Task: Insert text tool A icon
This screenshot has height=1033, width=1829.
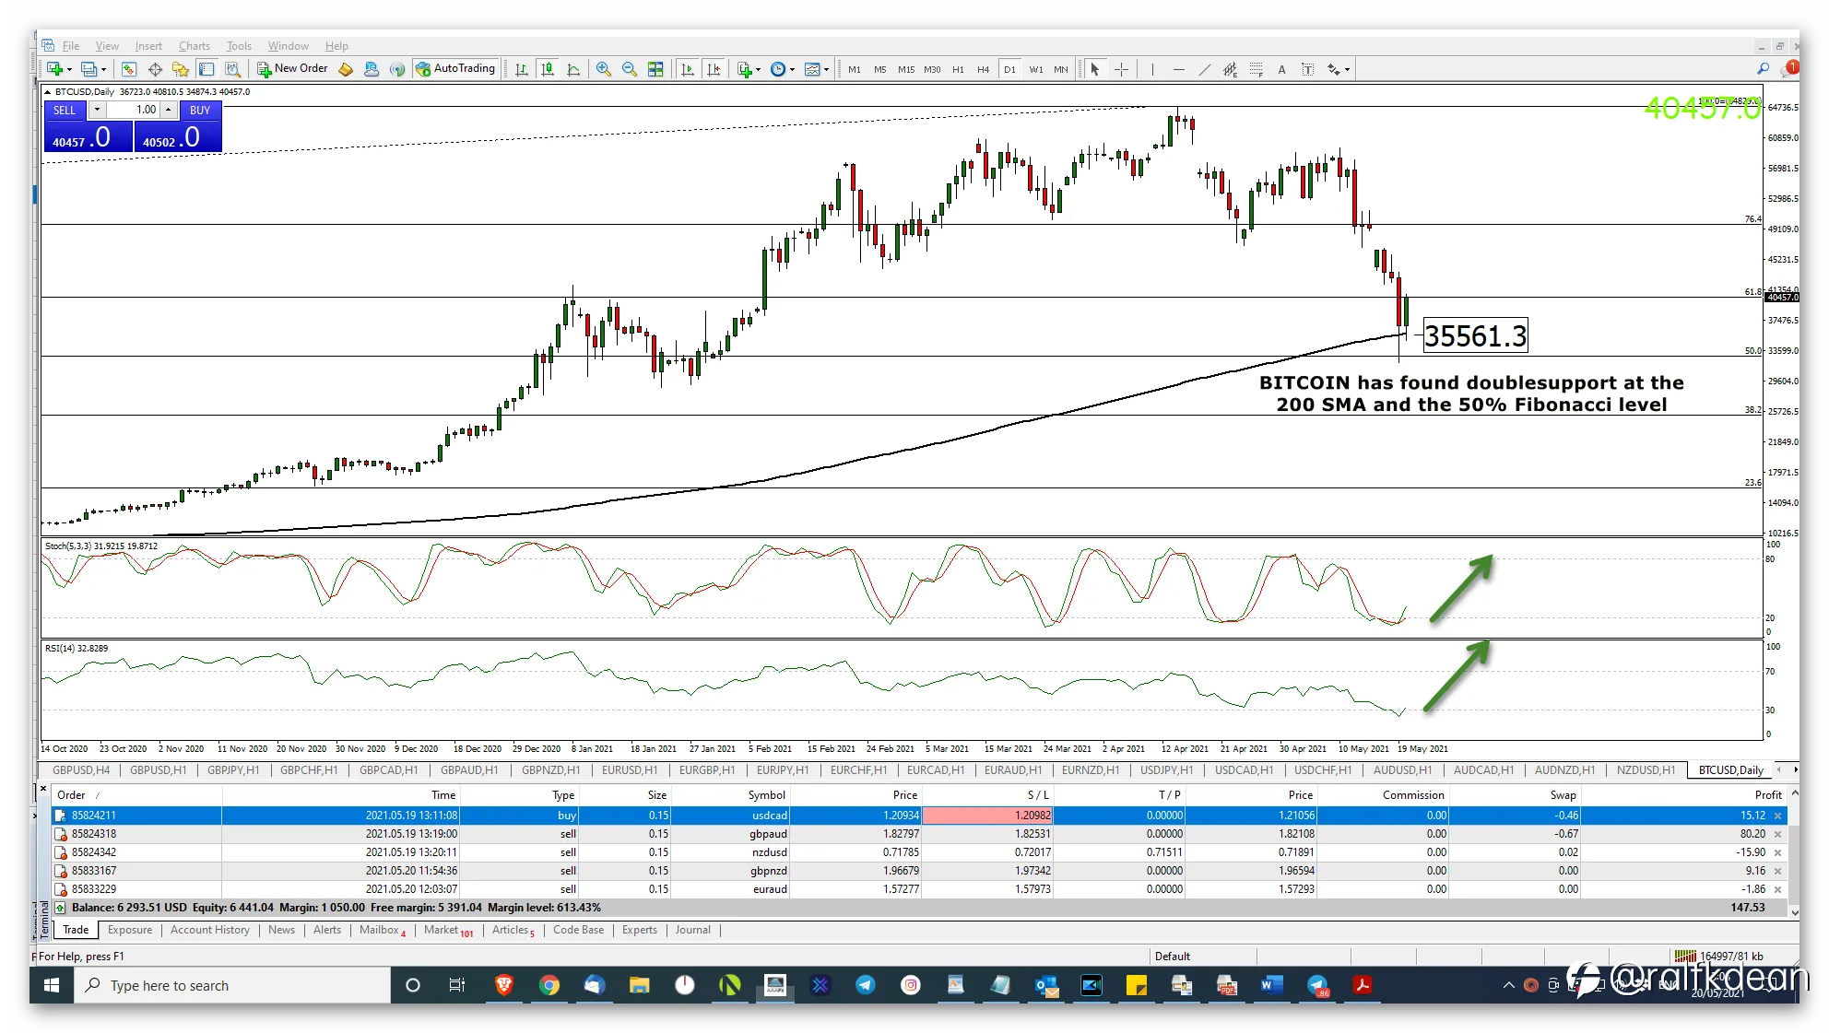Action: (1281, 69)
